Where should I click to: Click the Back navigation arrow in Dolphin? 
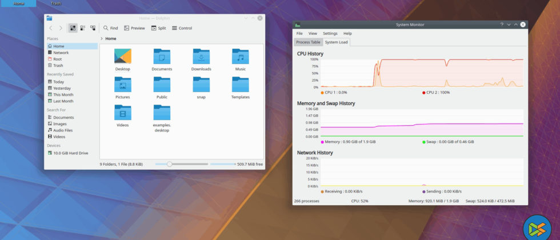coord(51,28)
